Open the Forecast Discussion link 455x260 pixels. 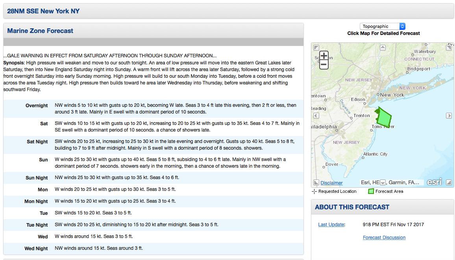coord(384,238)
